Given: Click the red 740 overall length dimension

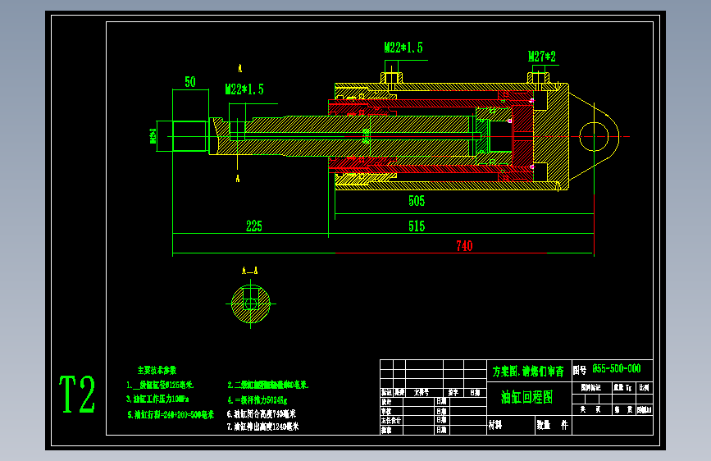Looking at the screenshot, I should (x=464, y=246).
